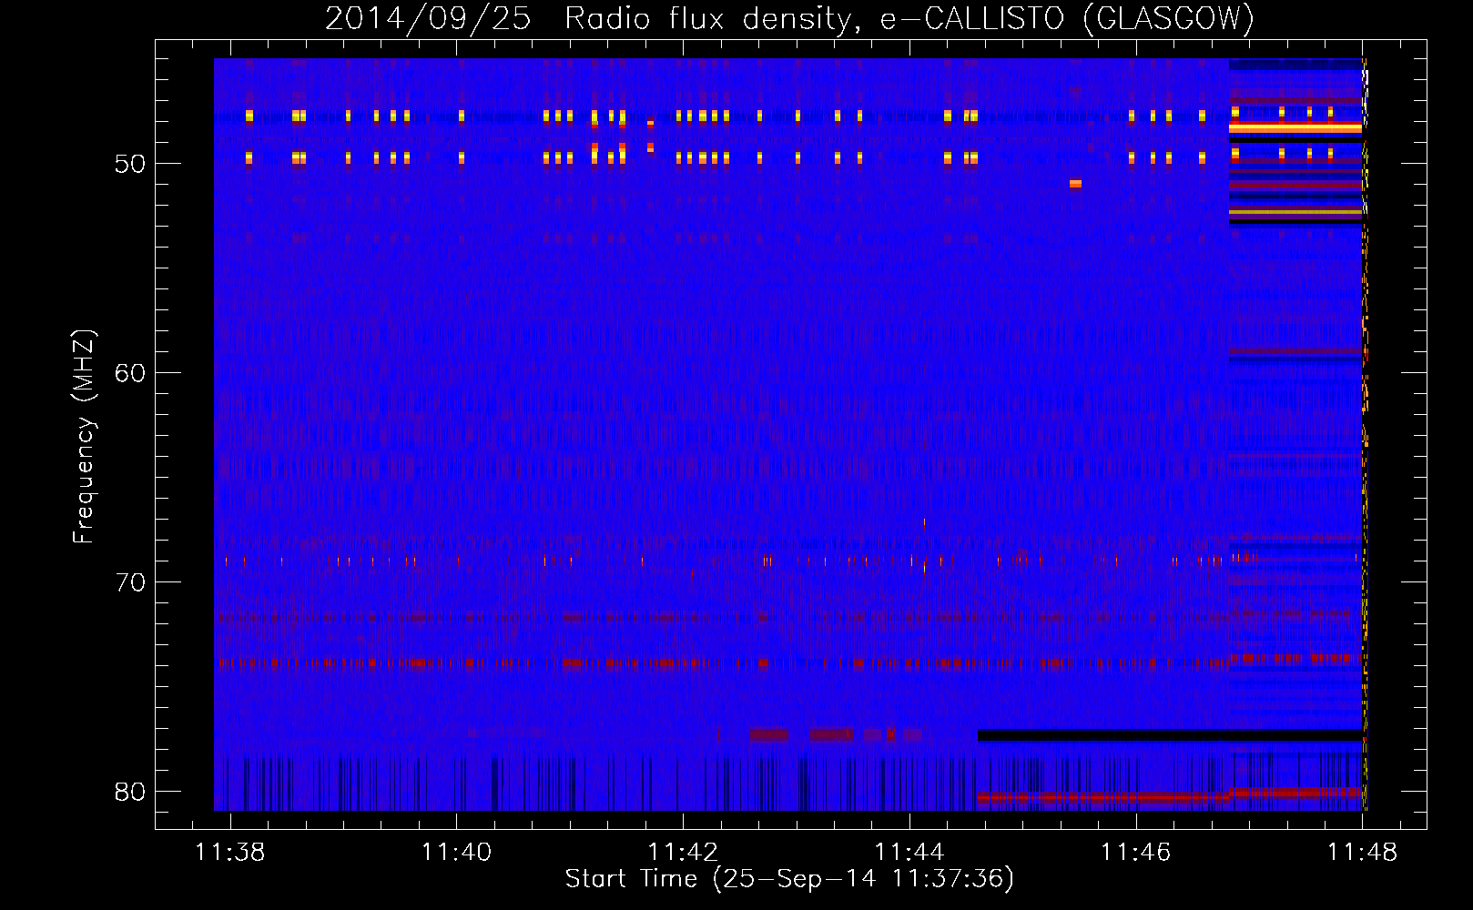1473x910 pixels.
Task: Click the '11:42' time tick label
Action: pos(683,852)
